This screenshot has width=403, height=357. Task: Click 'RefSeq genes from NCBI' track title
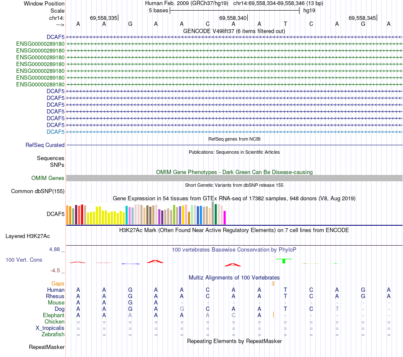[234, 139]
